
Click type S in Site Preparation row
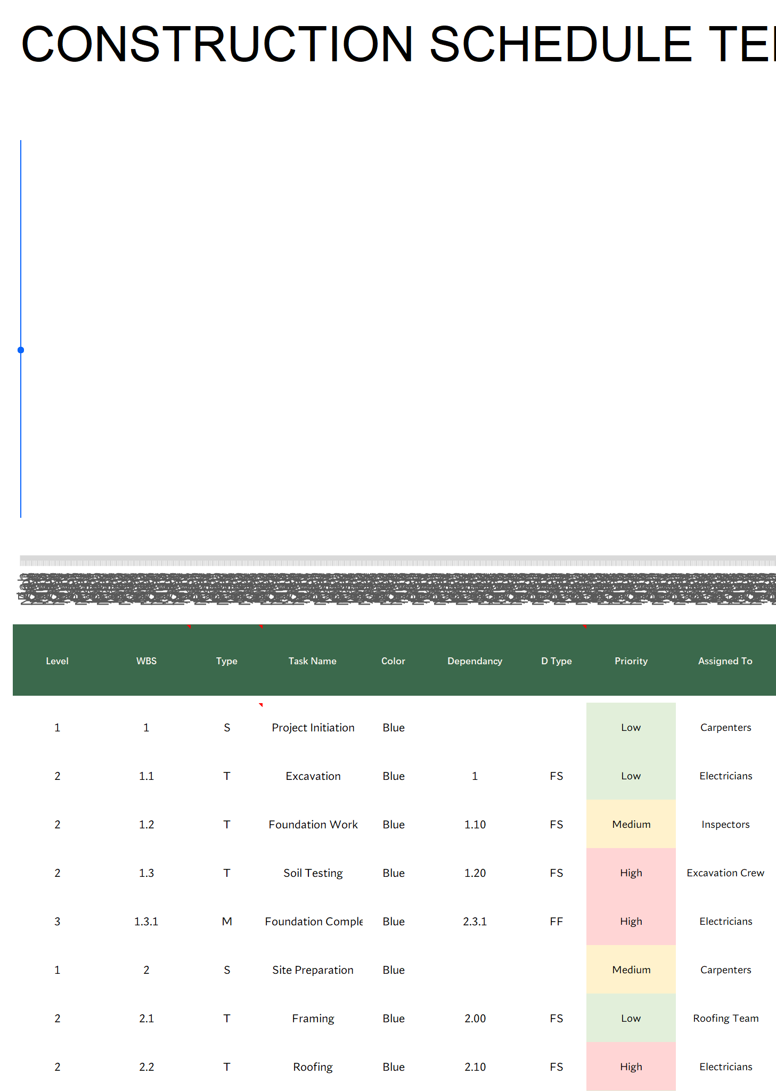227,970
